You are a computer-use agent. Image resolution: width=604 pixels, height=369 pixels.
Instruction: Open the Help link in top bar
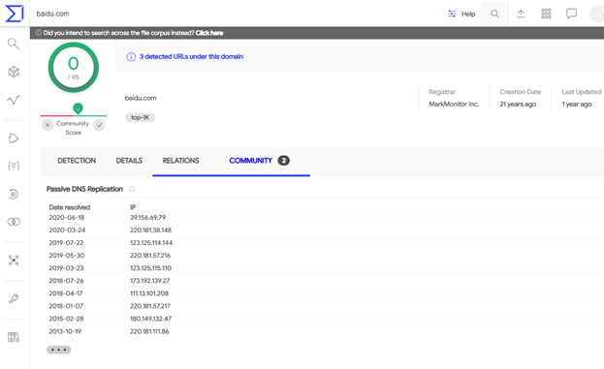point(468,14)
